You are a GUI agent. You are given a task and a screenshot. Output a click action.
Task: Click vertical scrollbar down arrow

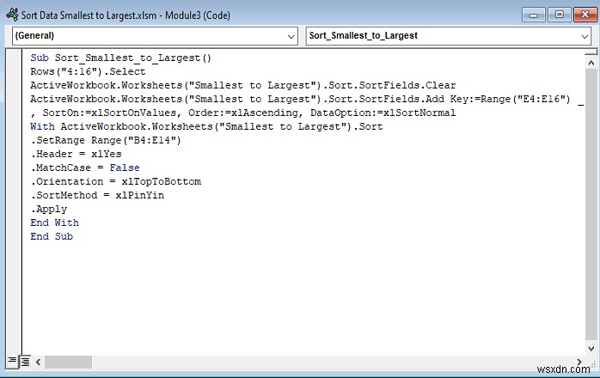click(591, 349)
